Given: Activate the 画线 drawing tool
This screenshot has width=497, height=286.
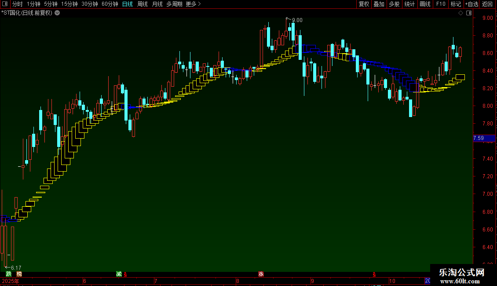Looking at the screenshot, I should pyautogui.click(x=425, y=4).
